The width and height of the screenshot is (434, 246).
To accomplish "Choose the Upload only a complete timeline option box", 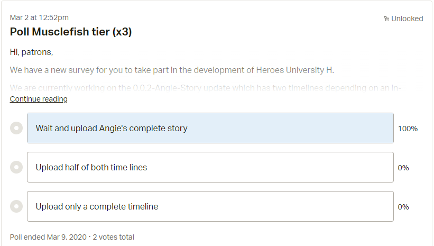I will (210, 206).
